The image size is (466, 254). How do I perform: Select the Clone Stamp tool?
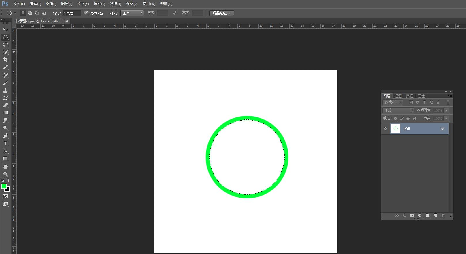[5, 90]
